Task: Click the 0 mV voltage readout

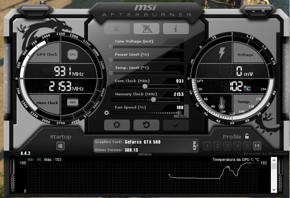Action: (x=244, y=71)
